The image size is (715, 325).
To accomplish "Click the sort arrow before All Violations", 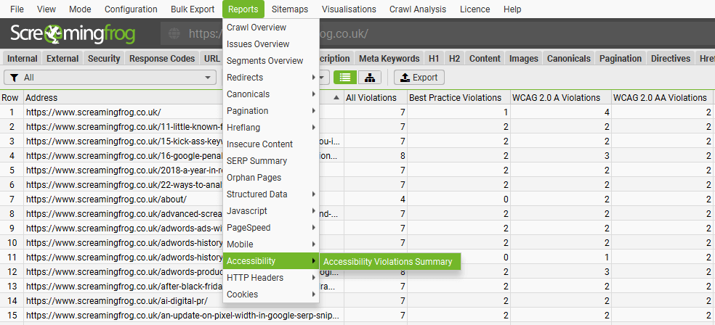I will tap(336, 97).
